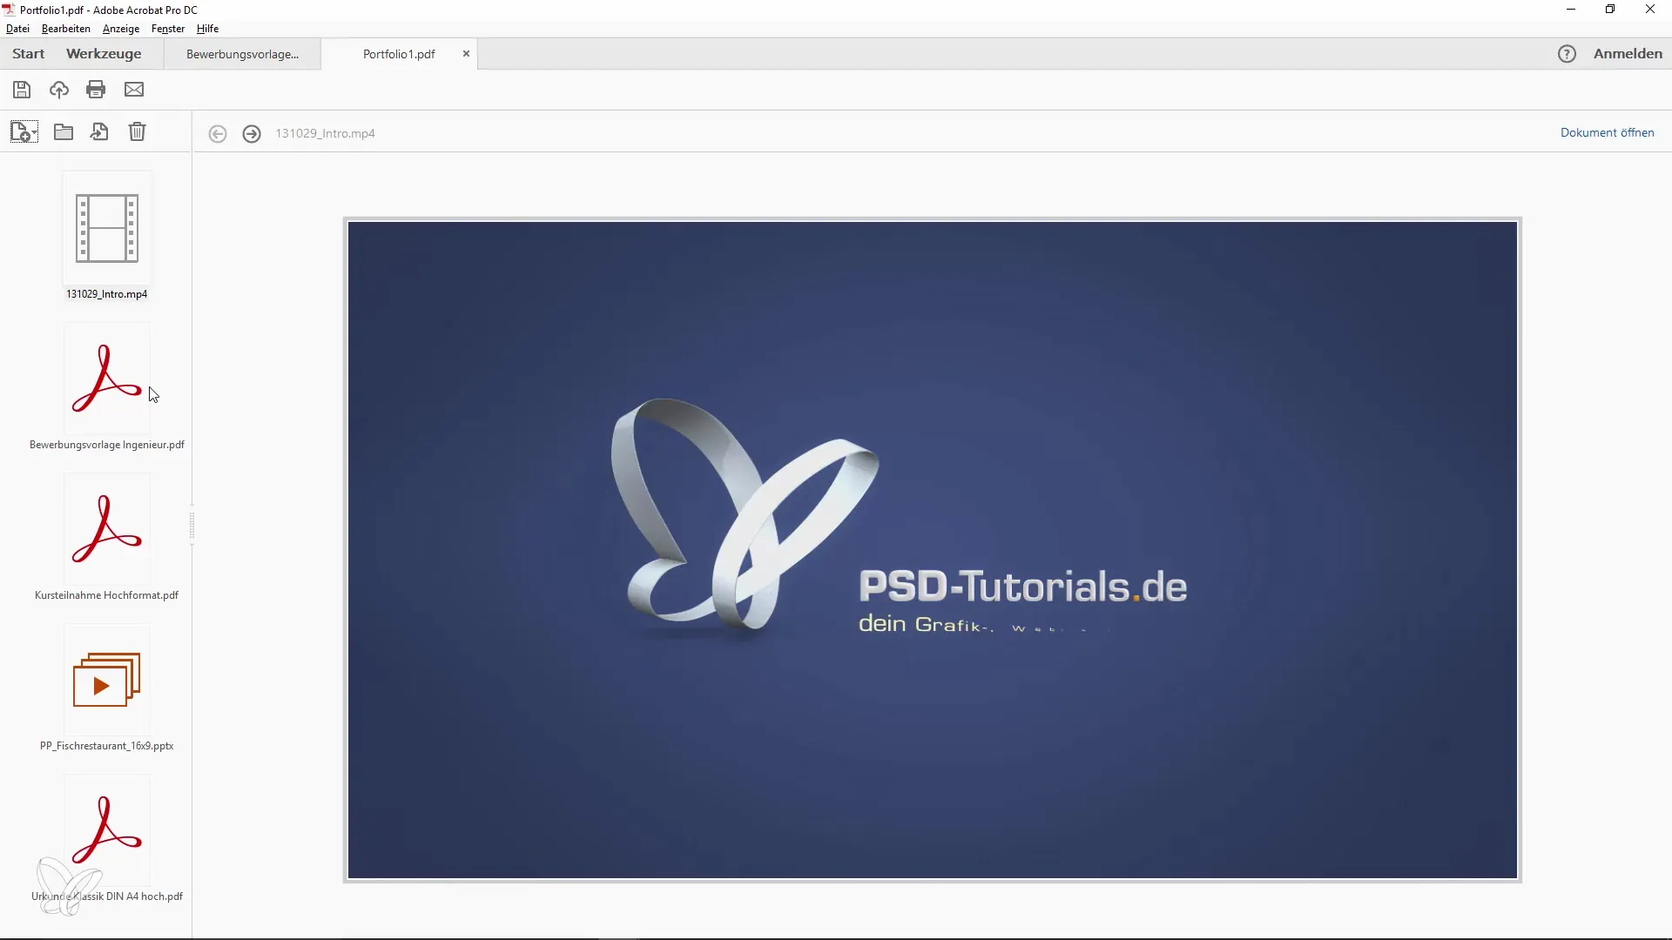
Task: Click the sidebar panel divider handle
Action: tap(192, 527)
